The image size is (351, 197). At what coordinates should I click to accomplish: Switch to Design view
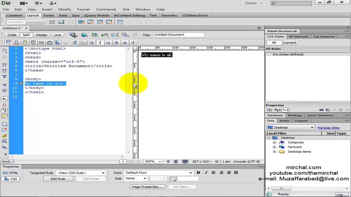click(x=41, y=35)
